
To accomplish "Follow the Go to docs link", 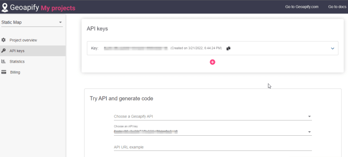I will coord(337,7).
